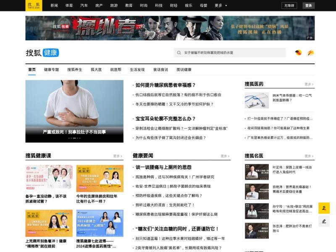Viewport: 336px width, 252px height.
Task: Open 张忠涛 doctor video thumbnail
Action: pos(257,231)
